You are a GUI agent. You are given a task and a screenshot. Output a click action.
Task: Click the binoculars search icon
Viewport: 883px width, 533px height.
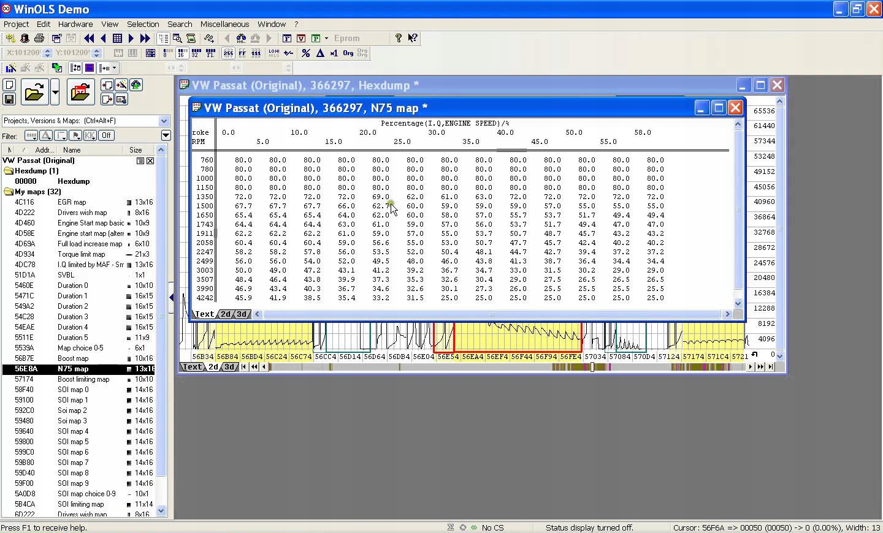(241, 38)
